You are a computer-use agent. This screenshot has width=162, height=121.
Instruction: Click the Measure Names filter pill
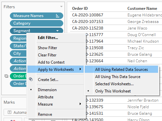click(x=37, y=16)
